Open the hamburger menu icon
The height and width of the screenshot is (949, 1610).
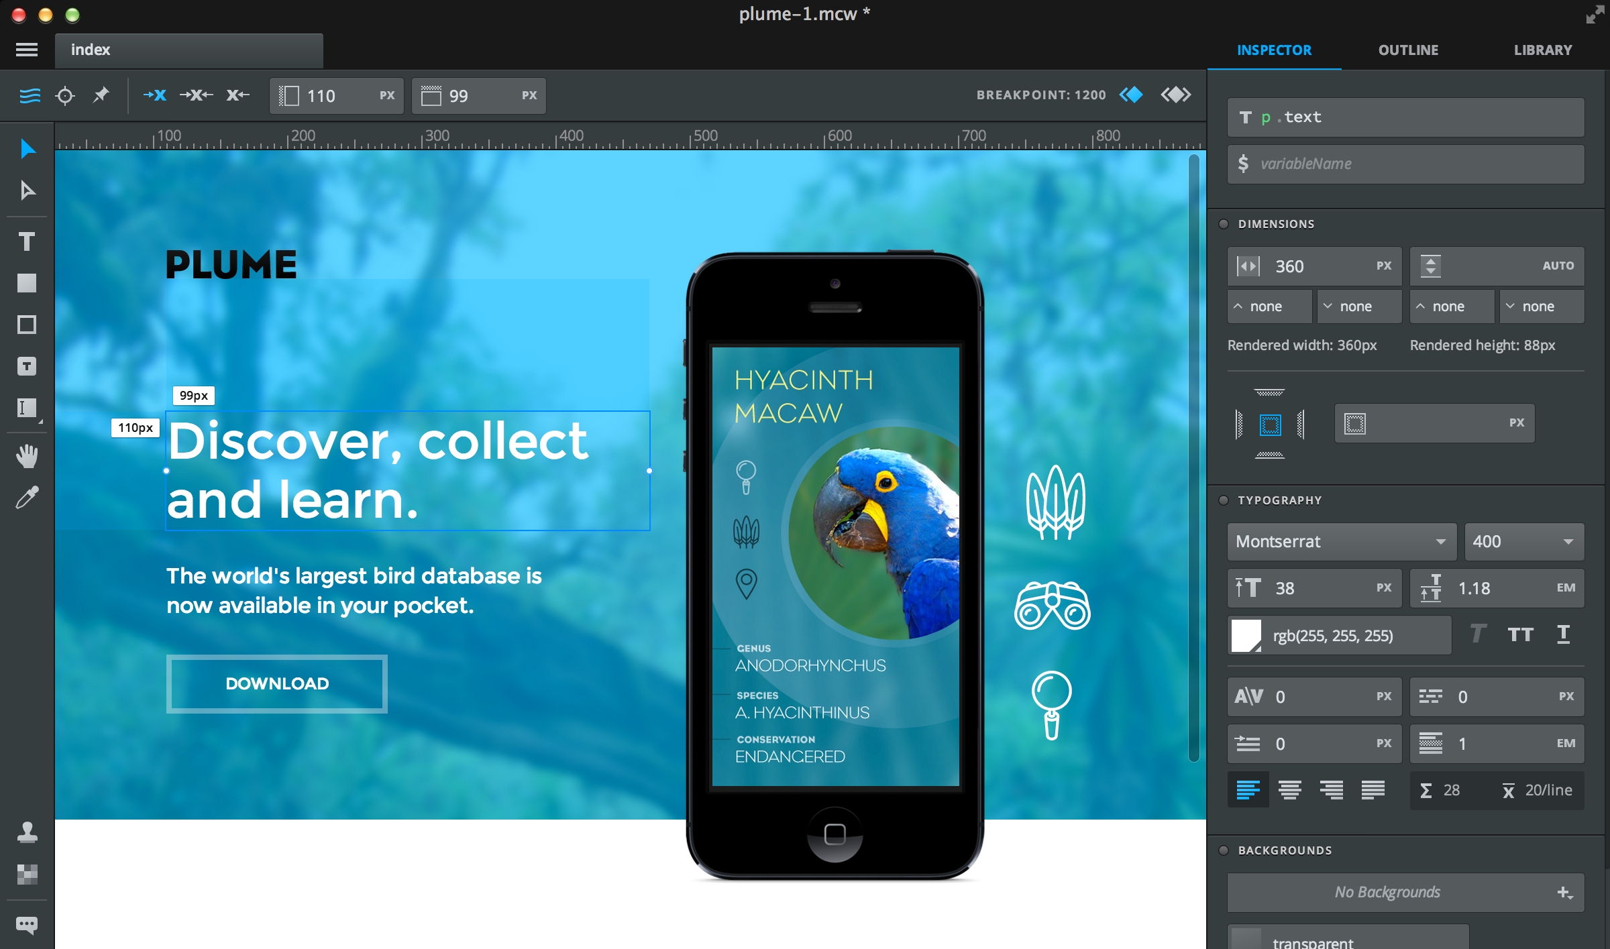27,50
